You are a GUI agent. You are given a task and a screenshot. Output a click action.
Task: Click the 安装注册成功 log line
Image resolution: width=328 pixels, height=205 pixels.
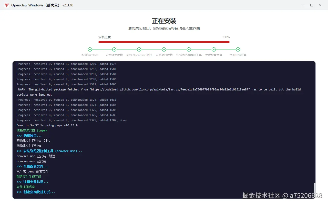pyautogui.click(x=26, y=187)
